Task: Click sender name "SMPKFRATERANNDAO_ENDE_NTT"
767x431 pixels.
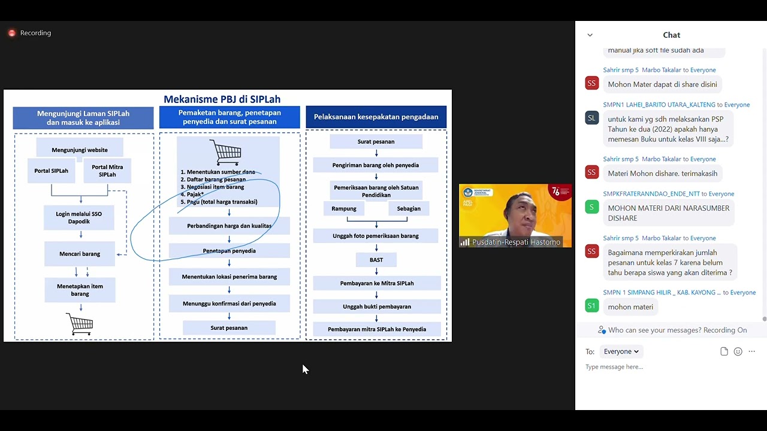Action: [651, 194]
